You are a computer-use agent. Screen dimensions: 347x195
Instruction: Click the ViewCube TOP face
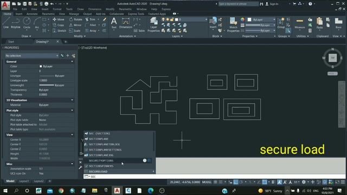pos(332,58)
